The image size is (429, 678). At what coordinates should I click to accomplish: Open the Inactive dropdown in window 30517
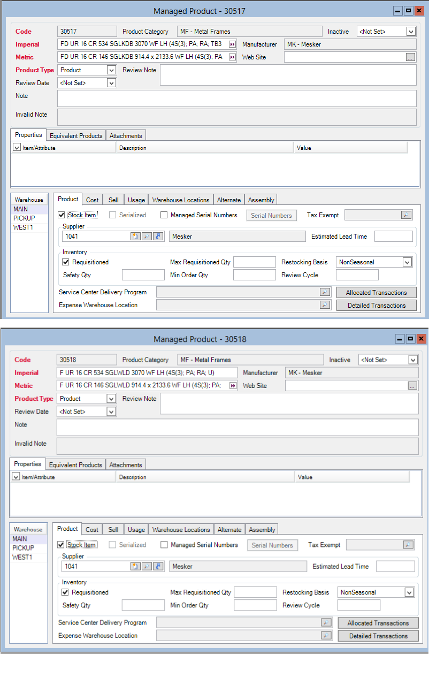(x=410, y=32)
